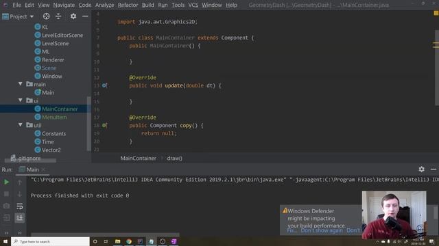
Task: Open LevelEditorScene class
Action: 62,35
